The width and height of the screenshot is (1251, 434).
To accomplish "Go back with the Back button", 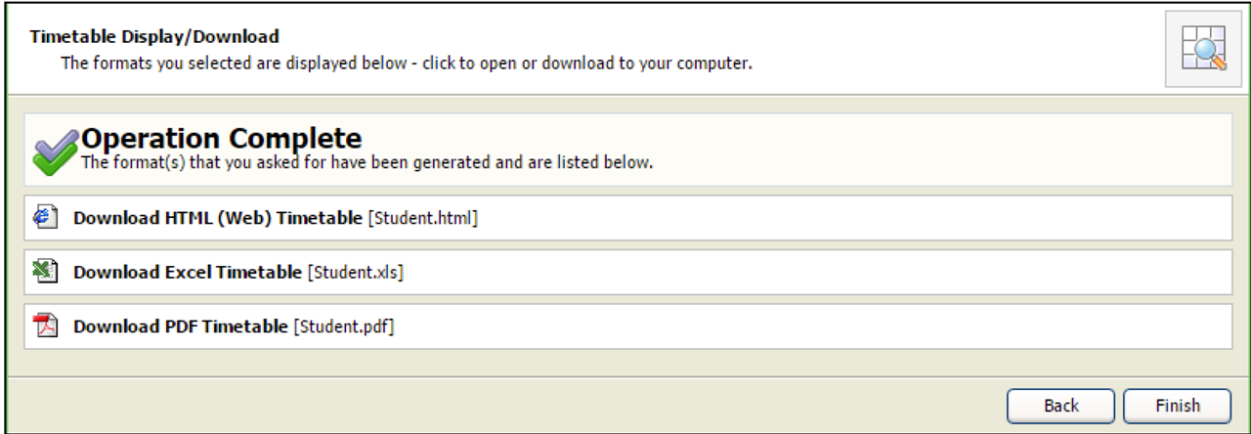I will [1061, 406].
